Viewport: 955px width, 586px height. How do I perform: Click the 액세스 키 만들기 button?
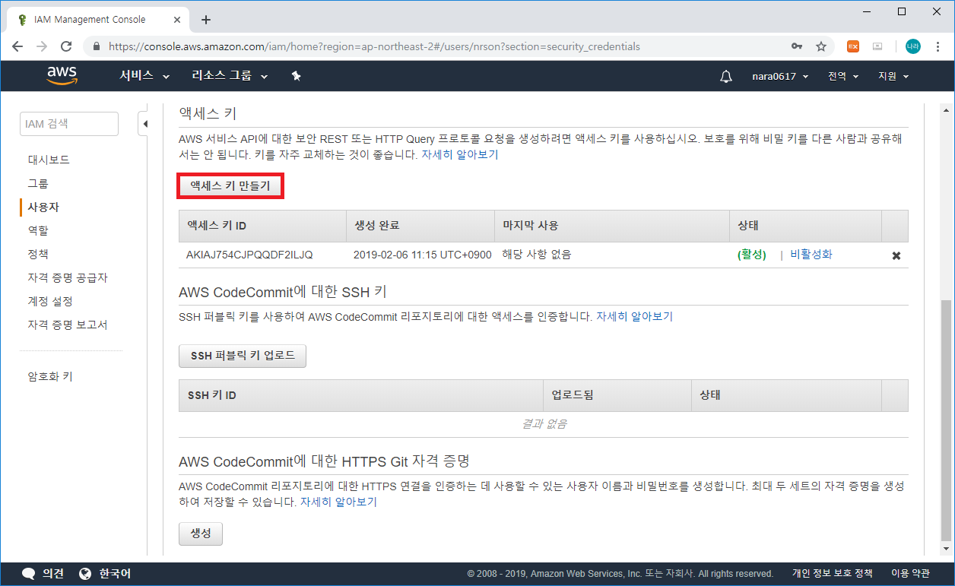(x=230, y=186)
